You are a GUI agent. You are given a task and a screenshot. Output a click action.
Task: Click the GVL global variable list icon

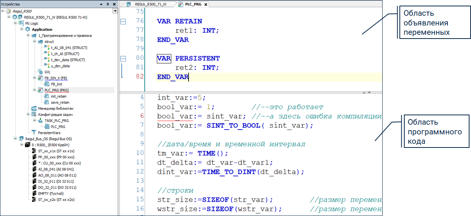[41, 72]
